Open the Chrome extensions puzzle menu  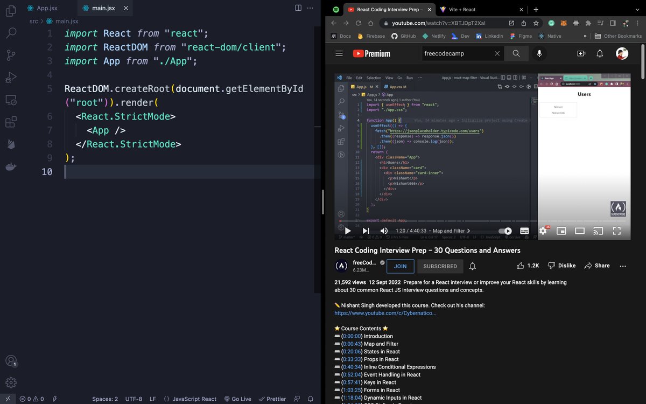(x=588, y=23)
